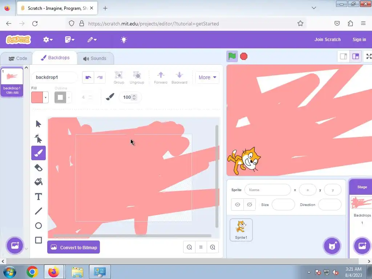
Task: Click Choose a Backdrop button in backdrop list
Action: [x=15, y=245]
